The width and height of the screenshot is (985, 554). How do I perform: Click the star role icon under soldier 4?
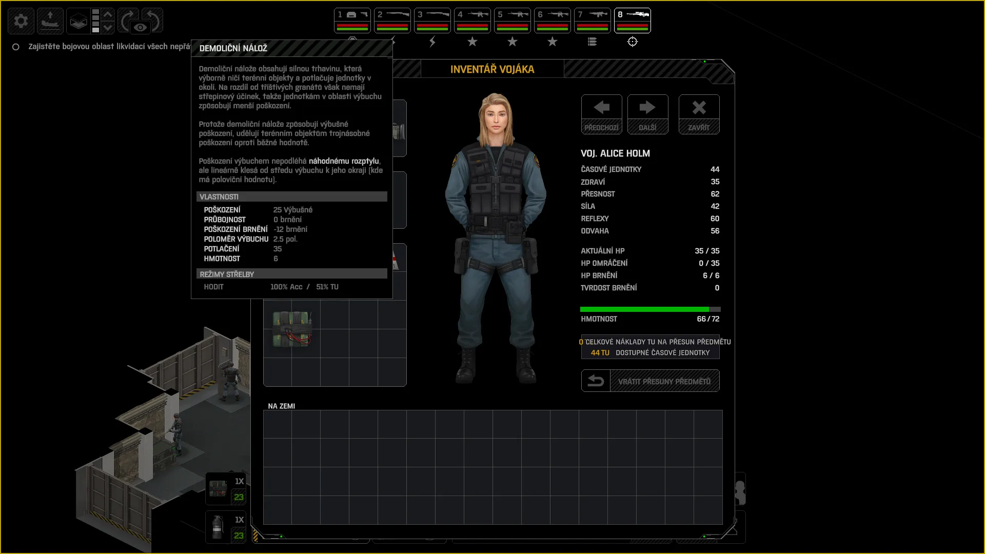[472, 42]
